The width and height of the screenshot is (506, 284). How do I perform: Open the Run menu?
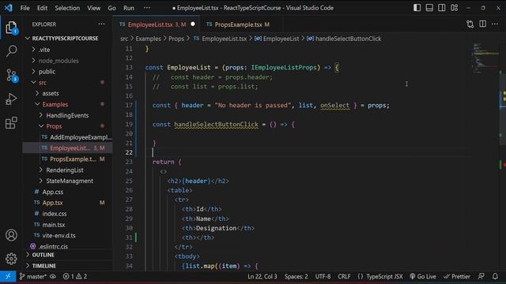click(x=128, y=8)
